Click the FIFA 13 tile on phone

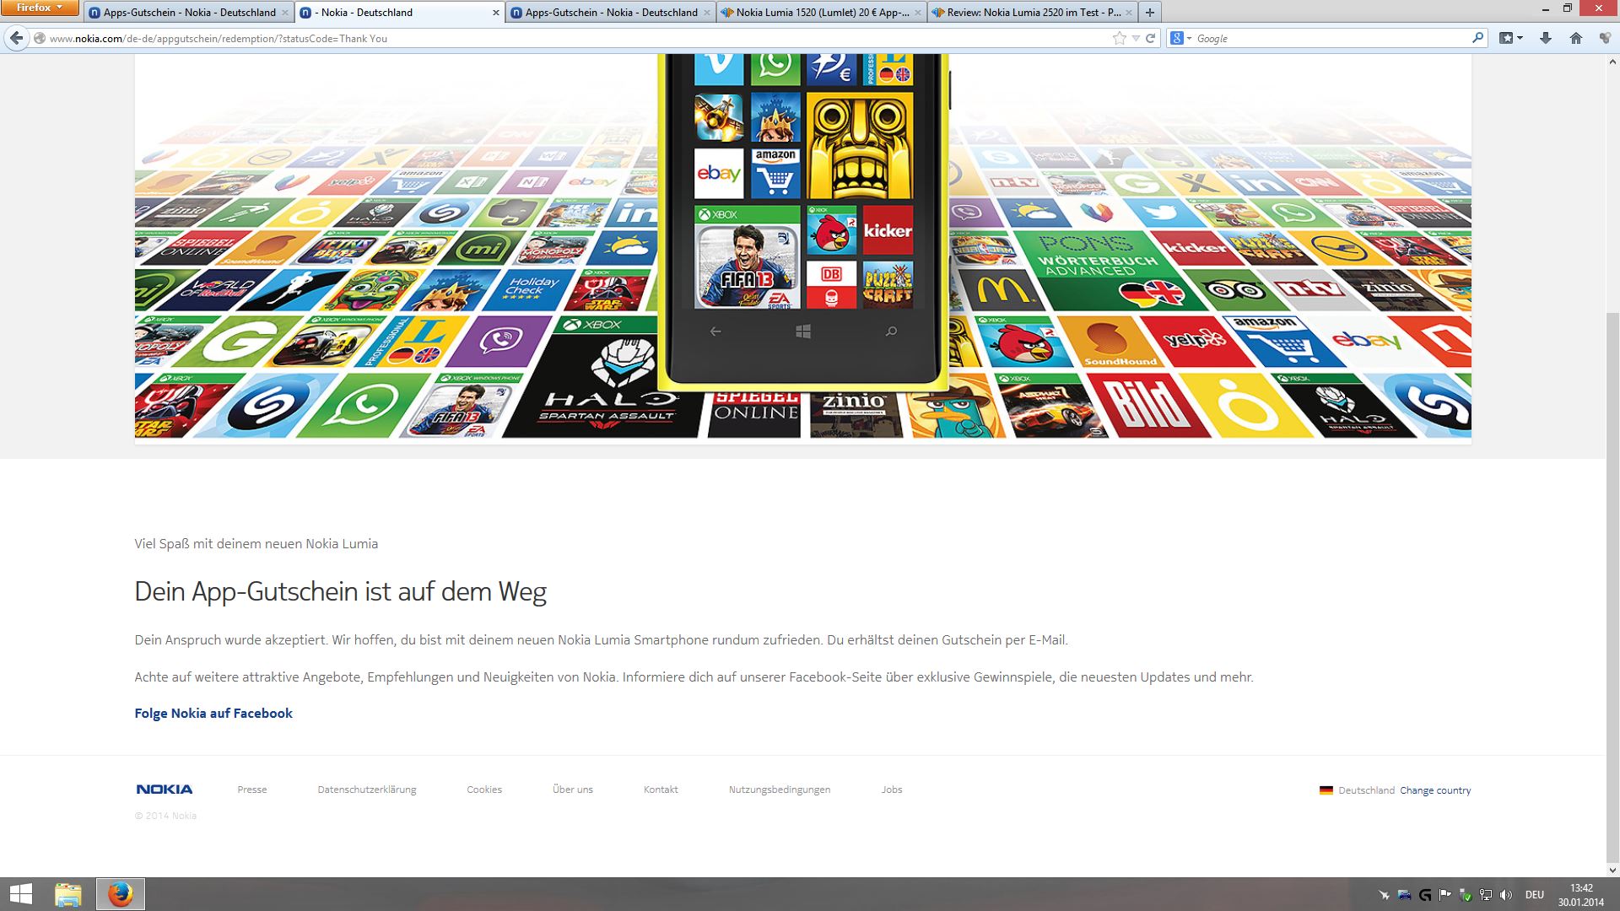[x=747, y=257]
